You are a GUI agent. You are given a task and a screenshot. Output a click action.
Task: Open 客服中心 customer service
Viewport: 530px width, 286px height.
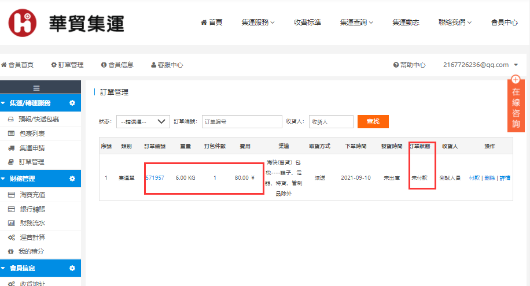point(167,65)
